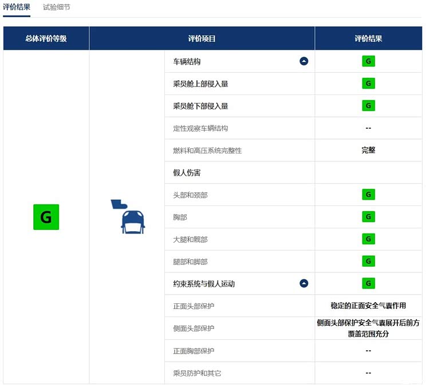Select the 评价结果 tab

[x=17, y=7]
